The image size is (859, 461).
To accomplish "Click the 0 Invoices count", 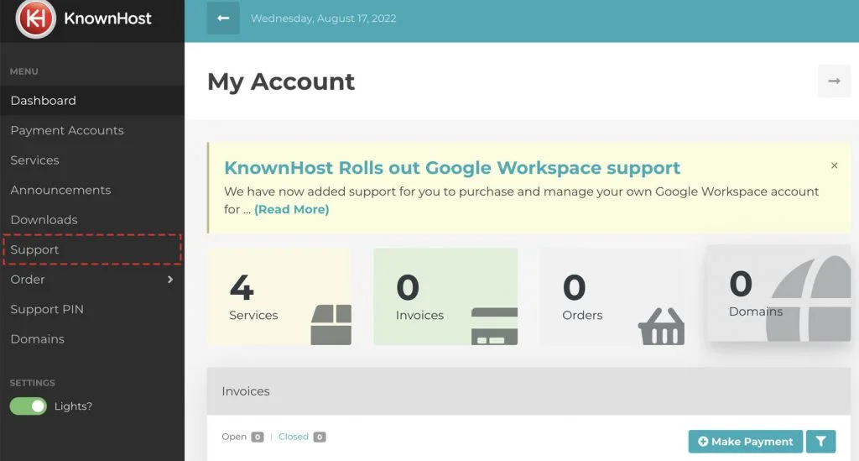I will (x=408, y=287).
